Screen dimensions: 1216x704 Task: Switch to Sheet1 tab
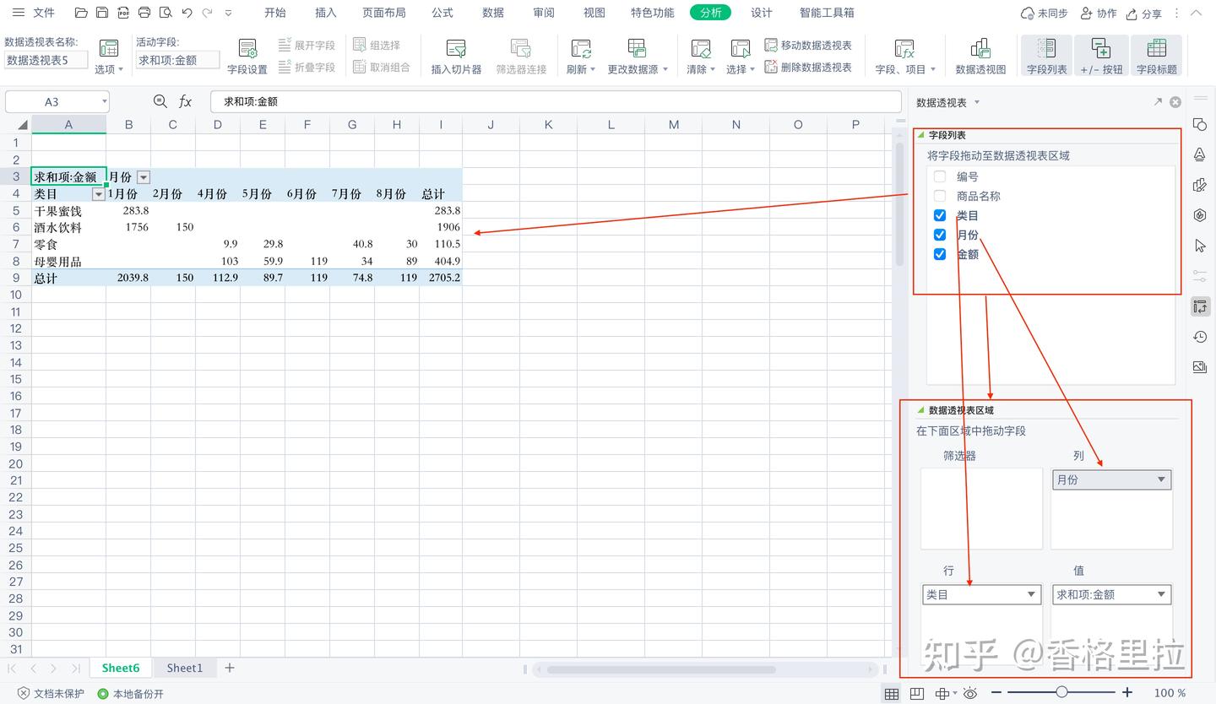click(x=185, y=668)
